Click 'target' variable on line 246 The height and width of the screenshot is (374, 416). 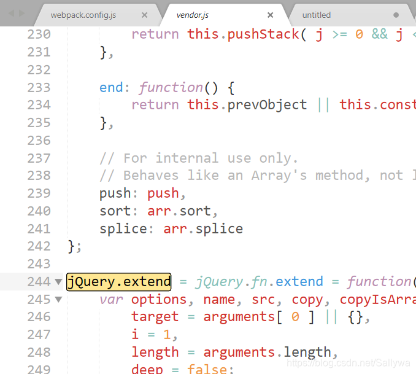(x=155, y=317)
